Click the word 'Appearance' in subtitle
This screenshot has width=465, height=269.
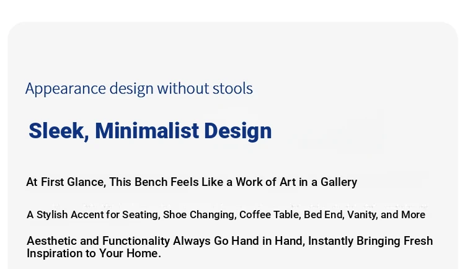point(66,89)
